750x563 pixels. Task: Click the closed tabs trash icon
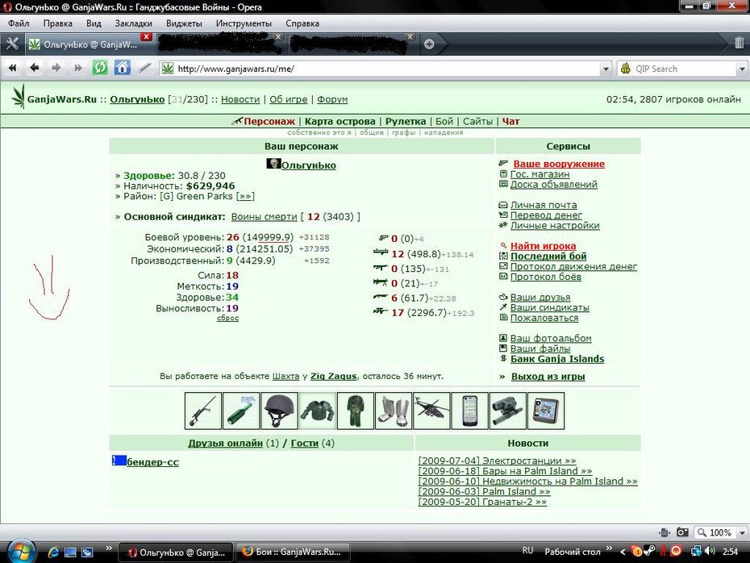tap(739, 43)
